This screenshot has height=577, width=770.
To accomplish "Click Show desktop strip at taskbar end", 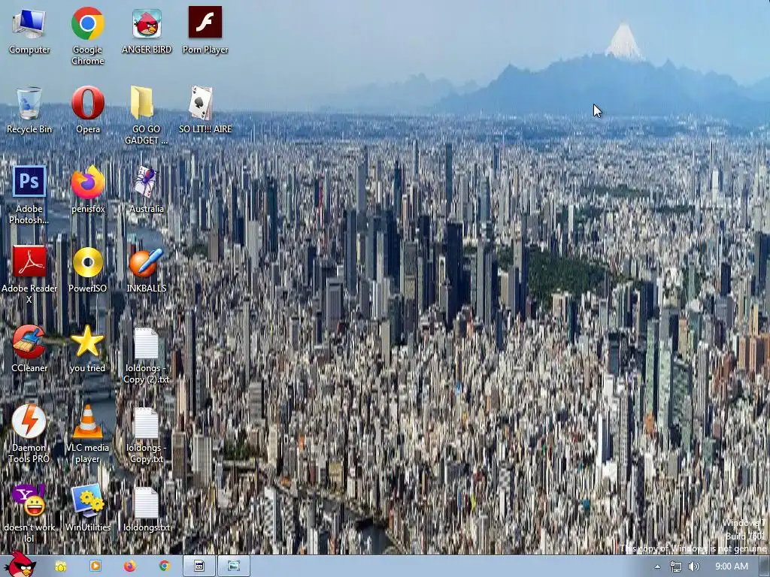I will [x=765, y=566].
